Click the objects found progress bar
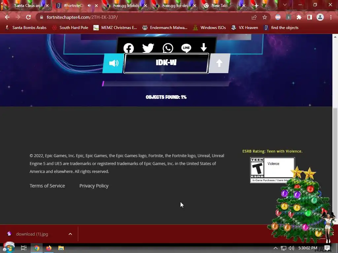Screen dimensions: 338x253 (x=166, y=84)
